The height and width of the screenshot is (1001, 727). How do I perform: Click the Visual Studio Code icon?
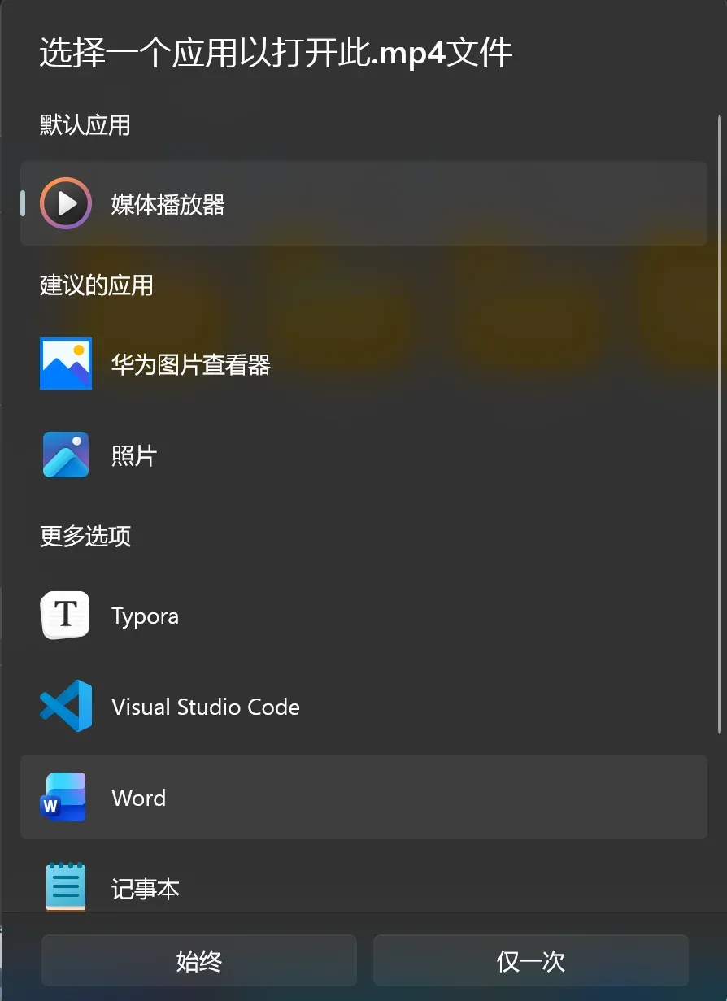[65, 706]
